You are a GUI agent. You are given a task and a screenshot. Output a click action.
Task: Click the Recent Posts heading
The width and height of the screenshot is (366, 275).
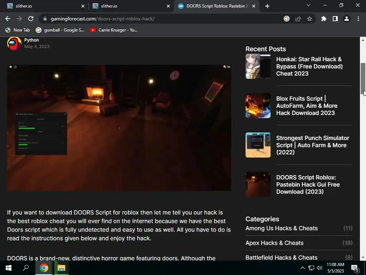click(x=266, y=49)
